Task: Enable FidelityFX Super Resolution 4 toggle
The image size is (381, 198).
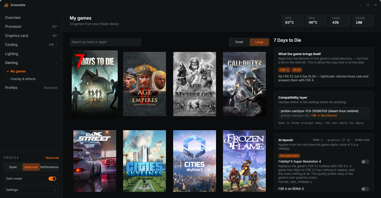Action: point(365,162)
